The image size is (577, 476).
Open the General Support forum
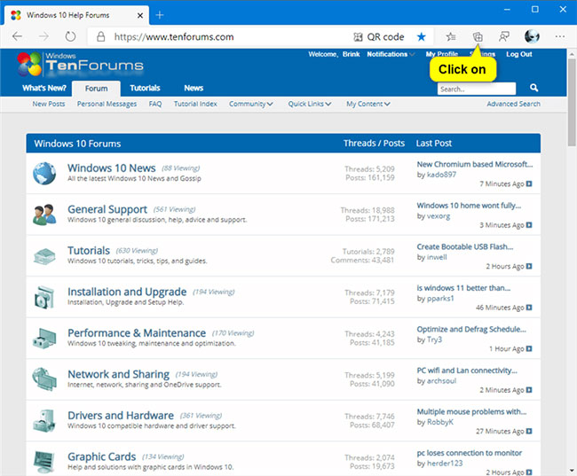(107, 209)
